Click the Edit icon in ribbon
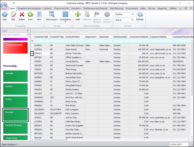The image size is (194, 147). 13,14
